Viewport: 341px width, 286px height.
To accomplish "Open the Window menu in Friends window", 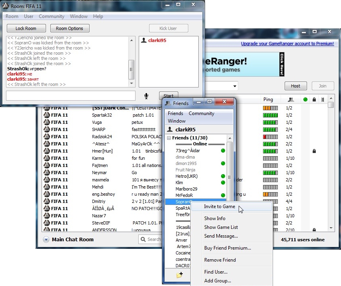I will click(x=177, y=121).
